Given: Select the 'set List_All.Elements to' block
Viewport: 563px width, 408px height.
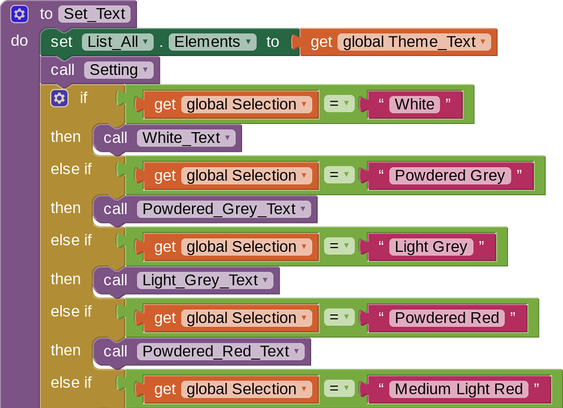Looking at the screenshot, I should 61,42.
